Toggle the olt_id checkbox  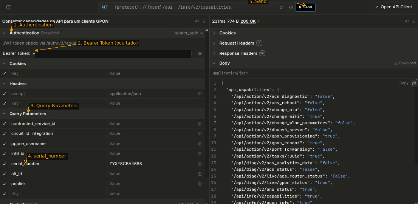4,174
